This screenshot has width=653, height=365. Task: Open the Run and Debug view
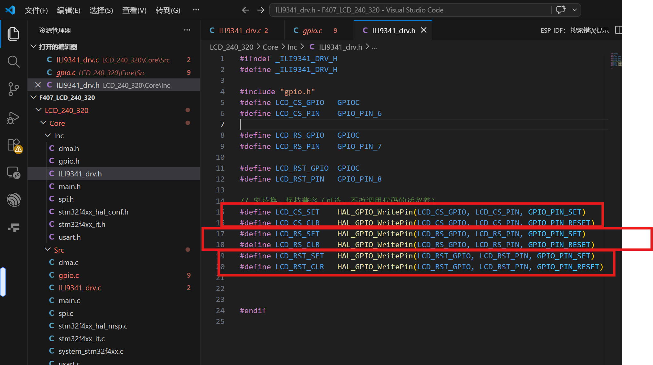[x=13, y=118]
